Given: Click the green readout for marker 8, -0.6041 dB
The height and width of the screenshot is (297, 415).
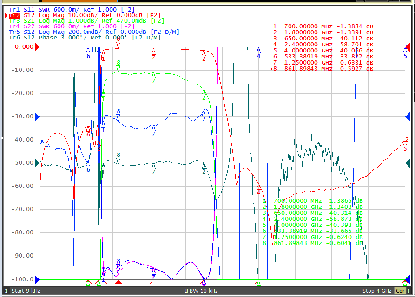Looking at the screenshot, I should click(x=313, y=243).
